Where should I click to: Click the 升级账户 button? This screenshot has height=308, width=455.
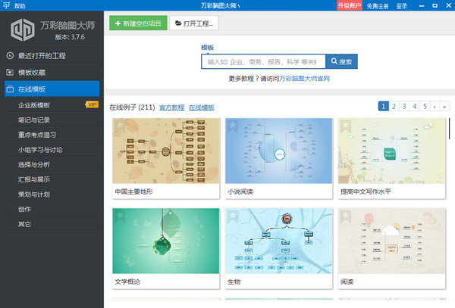point(350,5)
